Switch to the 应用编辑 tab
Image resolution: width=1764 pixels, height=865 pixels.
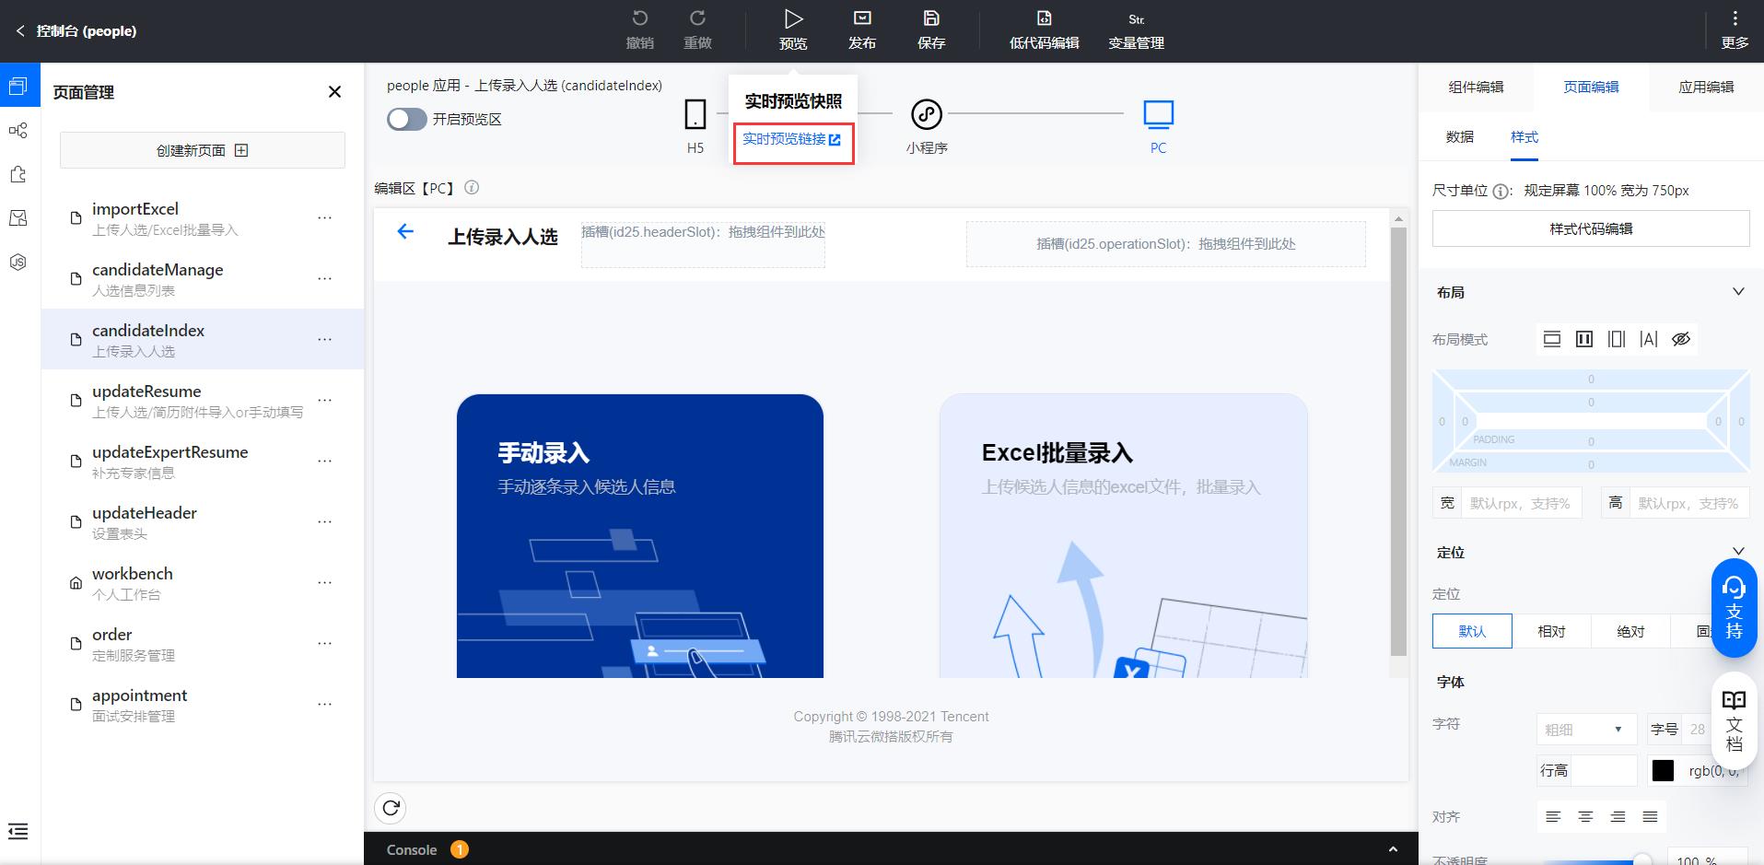point(1706,87)
